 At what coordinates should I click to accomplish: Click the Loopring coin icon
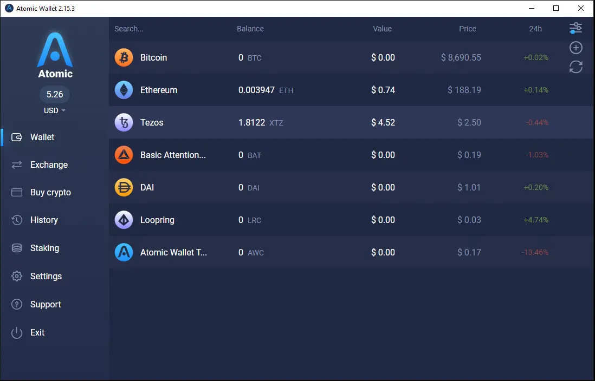(x=124, y=220)
